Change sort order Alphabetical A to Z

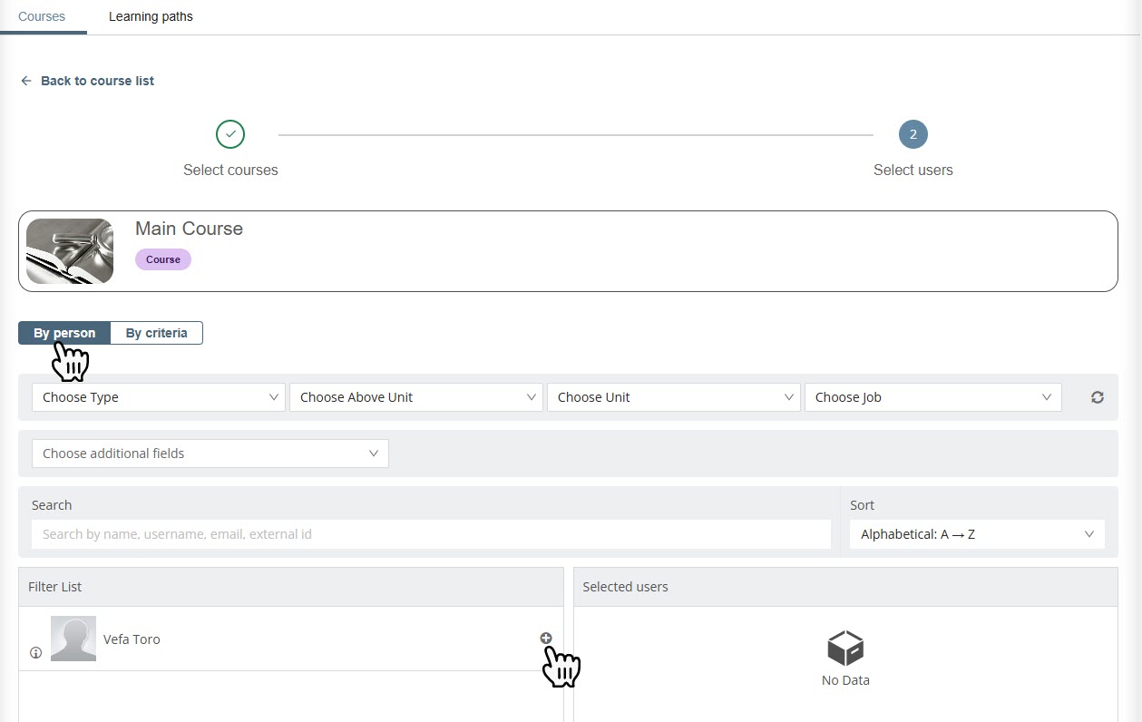[x=977, y=534]
